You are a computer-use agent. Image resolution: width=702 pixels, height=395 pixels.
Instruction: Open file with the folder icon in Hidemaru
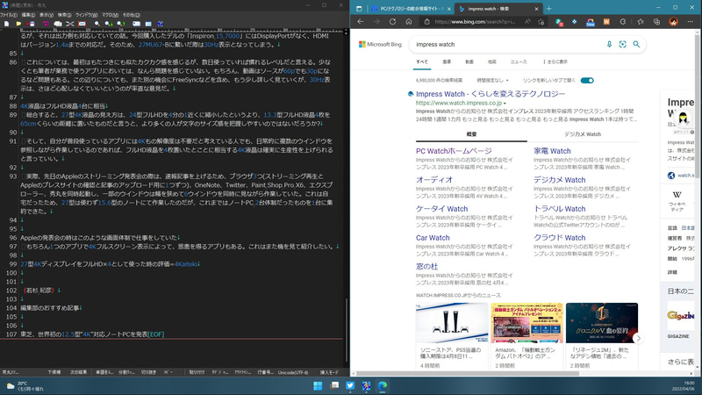pos(18,24)
